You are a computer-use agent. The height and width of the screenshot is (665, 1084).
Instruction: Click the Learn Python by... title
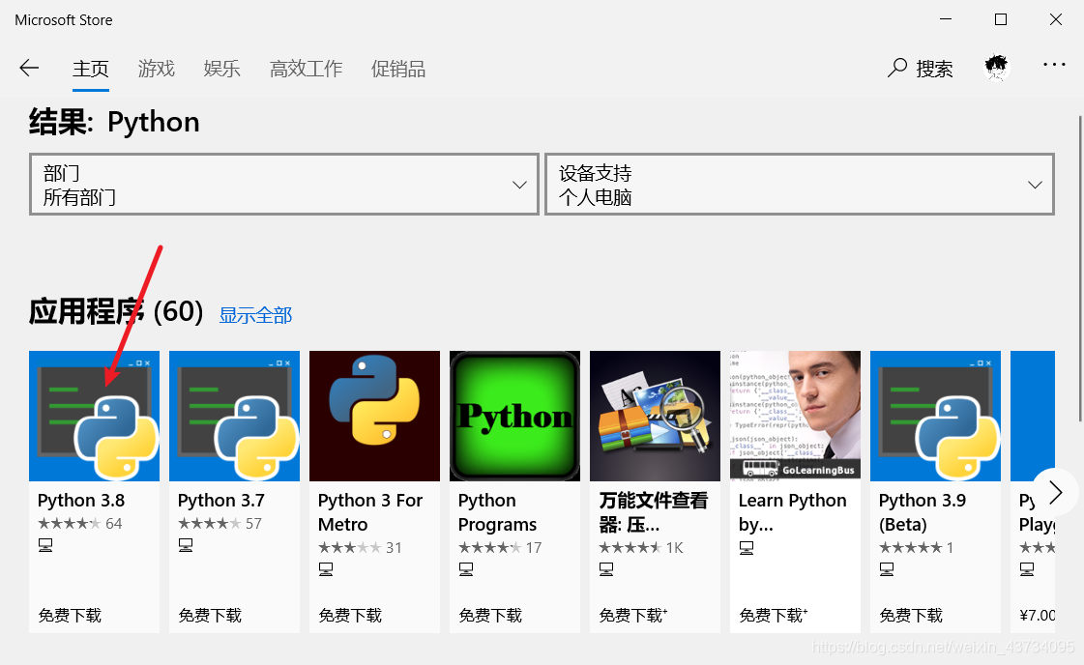[x=792, y=512]
